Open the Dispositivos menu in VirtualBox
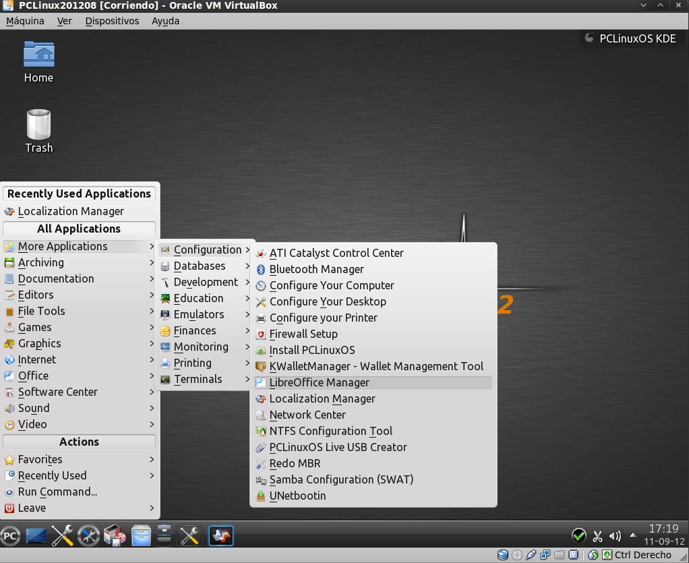Viewport: 689px width, 563px height. tap(112, 21)
